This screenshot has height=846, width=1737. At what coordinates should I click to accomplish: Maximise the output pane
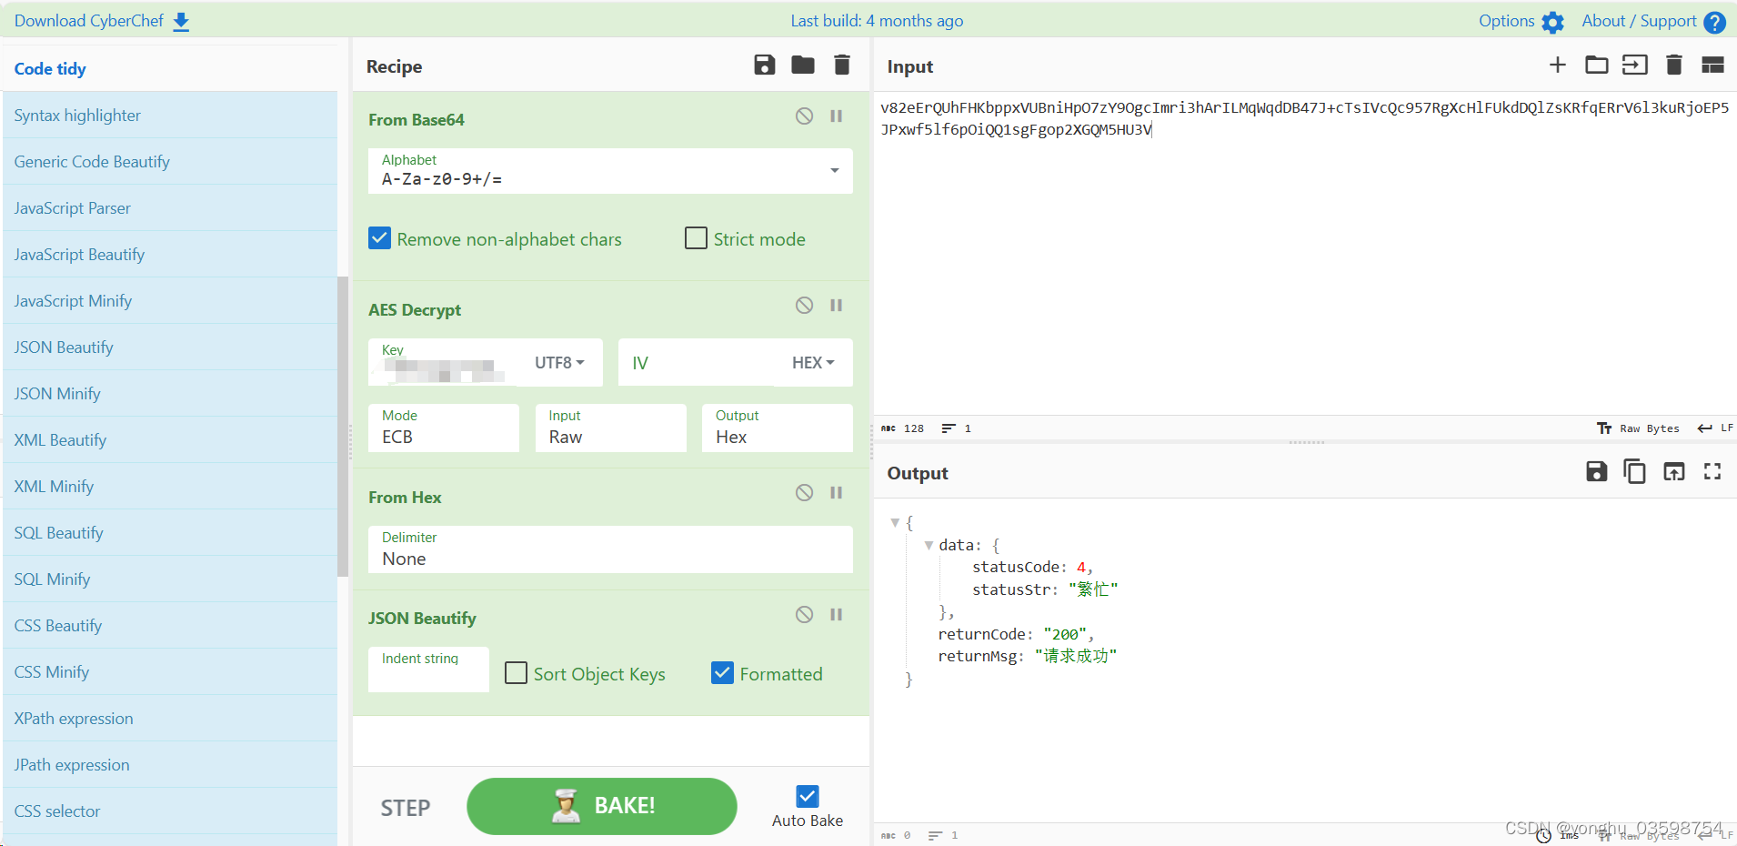(x=1713, y=471)
